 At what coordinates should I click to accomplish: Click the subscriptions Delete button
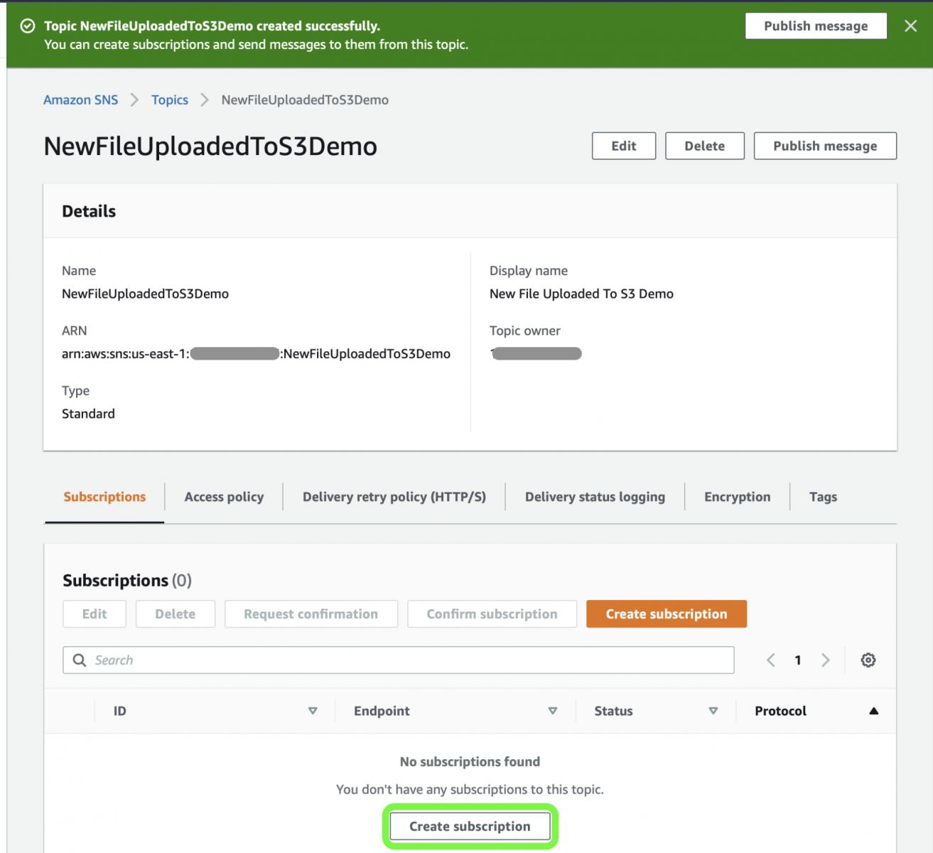tap(176, 614)
